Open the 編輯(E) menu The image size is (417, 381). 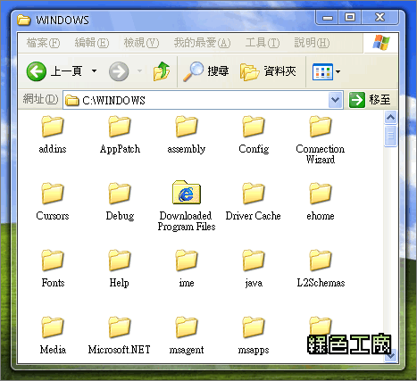coord(92,43)
